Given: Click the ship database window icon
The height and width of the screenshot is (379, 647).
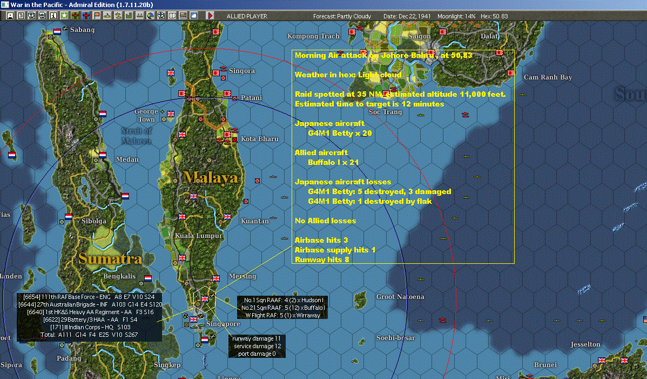Looking at the screenshot, I should coord(43,16).
